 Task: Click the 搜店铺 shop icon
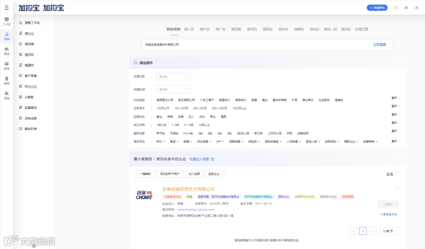[x=20, y=44]
